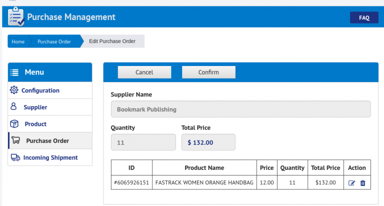Delete the Fastrack handbag row via trash icon
384x206 pixels.
(362, 183)
